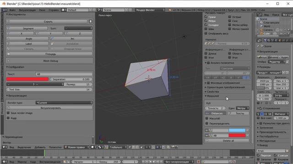Image resolution: width=293 pixels, height=164 pixels.
Task: Enable the Масштаб checkbox
Action: click(207, 118)
